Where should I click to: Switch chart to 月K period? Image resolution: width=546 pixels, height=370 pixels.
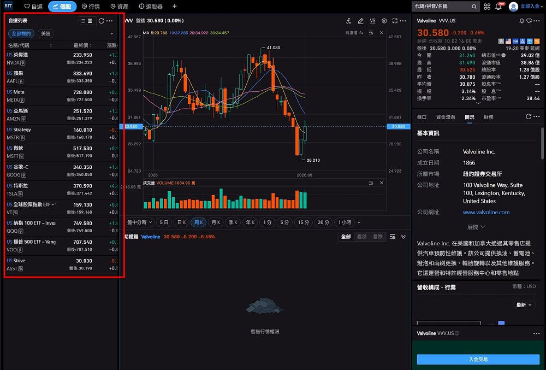[216, 222]
